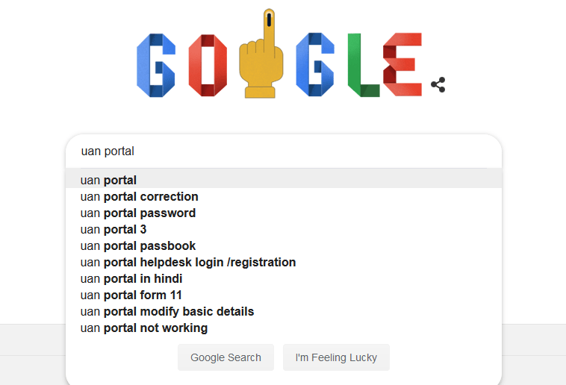Select 'uan portal helpdesk login /registration'
This screenshot has height=385, width=566.
(x=284, y=263)
